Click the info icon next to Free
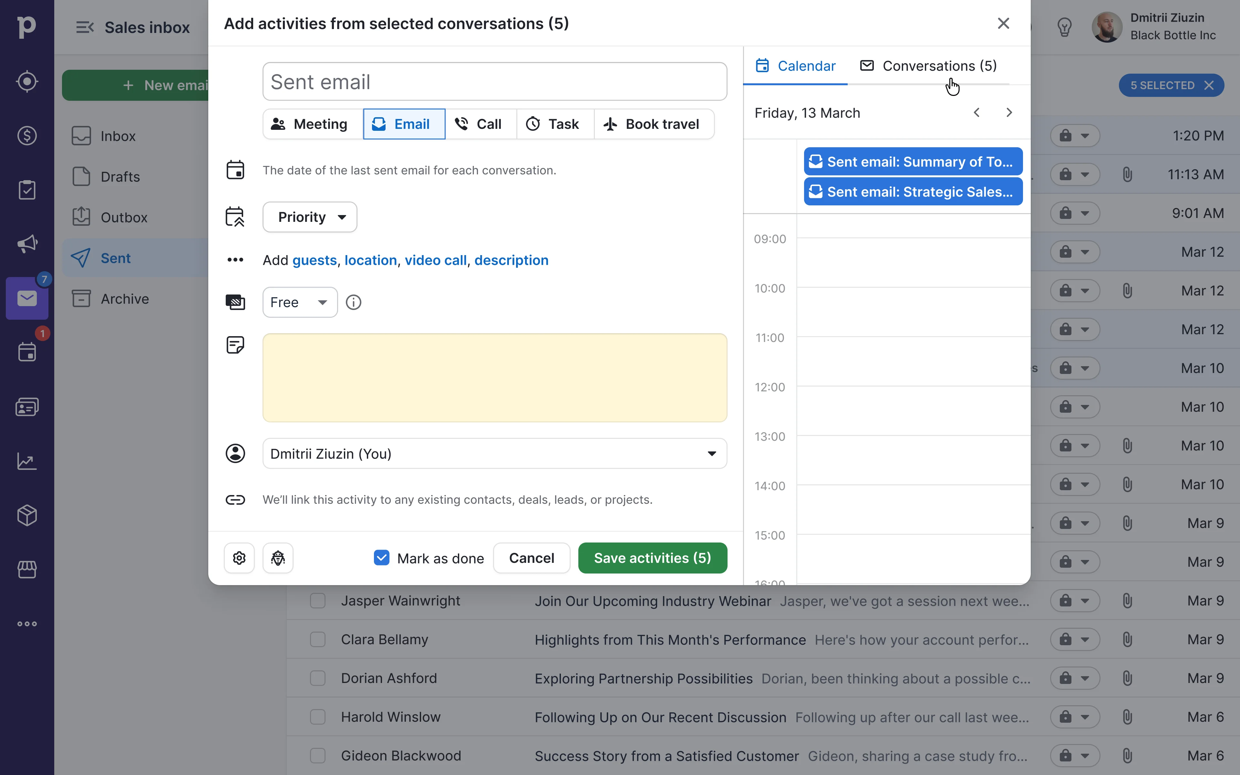1240x775 pixels. [x=354, y=303]
